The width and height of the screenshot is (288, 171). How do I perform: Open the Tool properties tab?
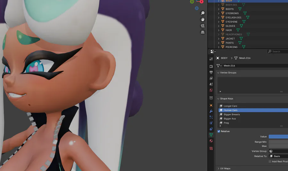tap(211, 59)
